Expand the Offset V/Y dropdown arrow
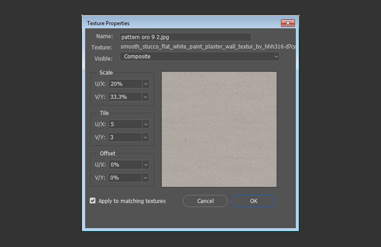Viewport: 381px width, 247px height. (145, 178)
